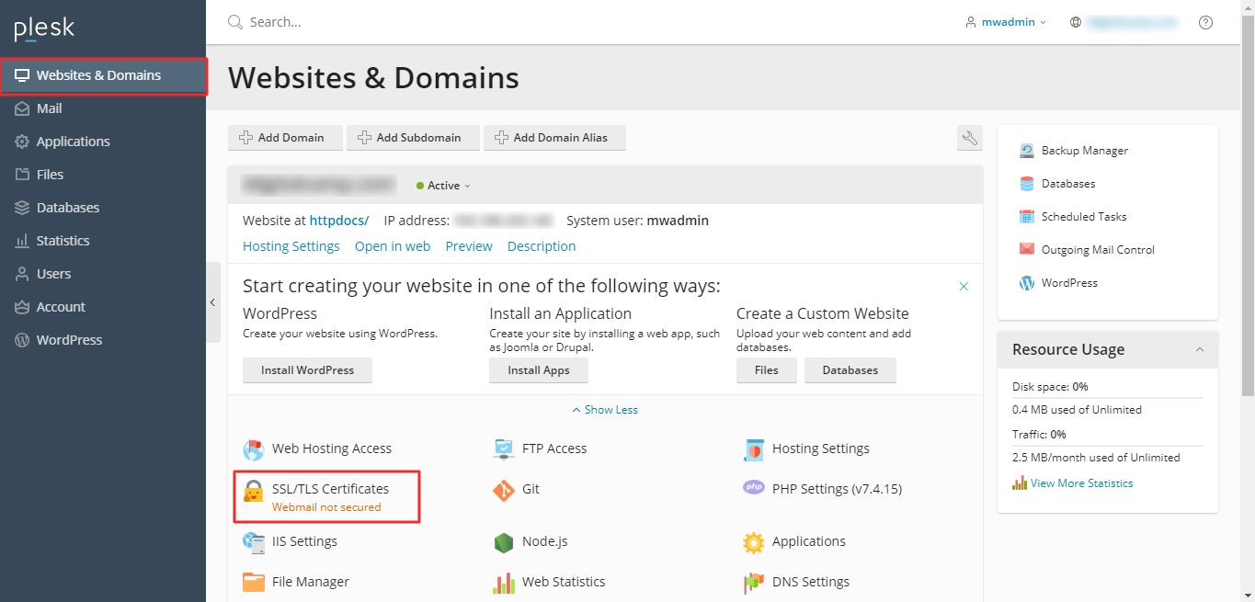Collapse the Resource Usage panel
This screenshot has width=1255, height=602.
(x=1200, y=350)
